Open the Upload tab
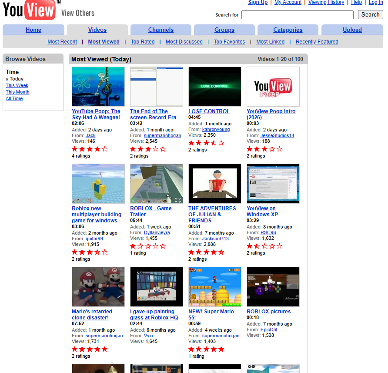 (x=352, y=30)
